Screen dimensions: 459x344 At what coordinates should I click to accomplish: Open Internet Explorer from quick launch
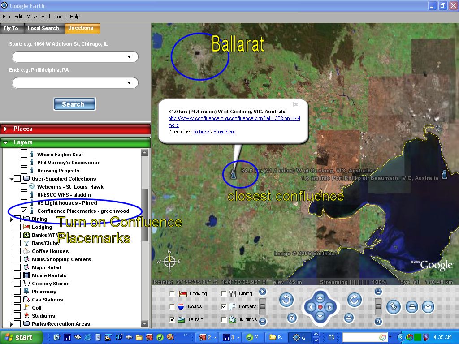tap(87, 337)
